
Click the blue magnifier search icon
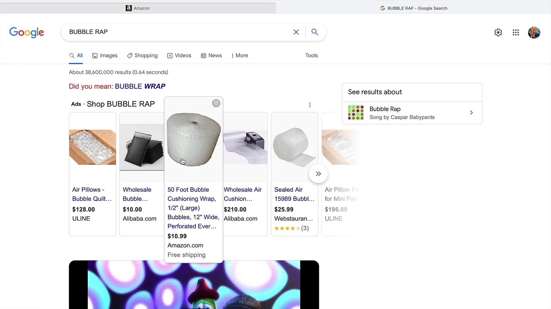click(x=315, y=32)
